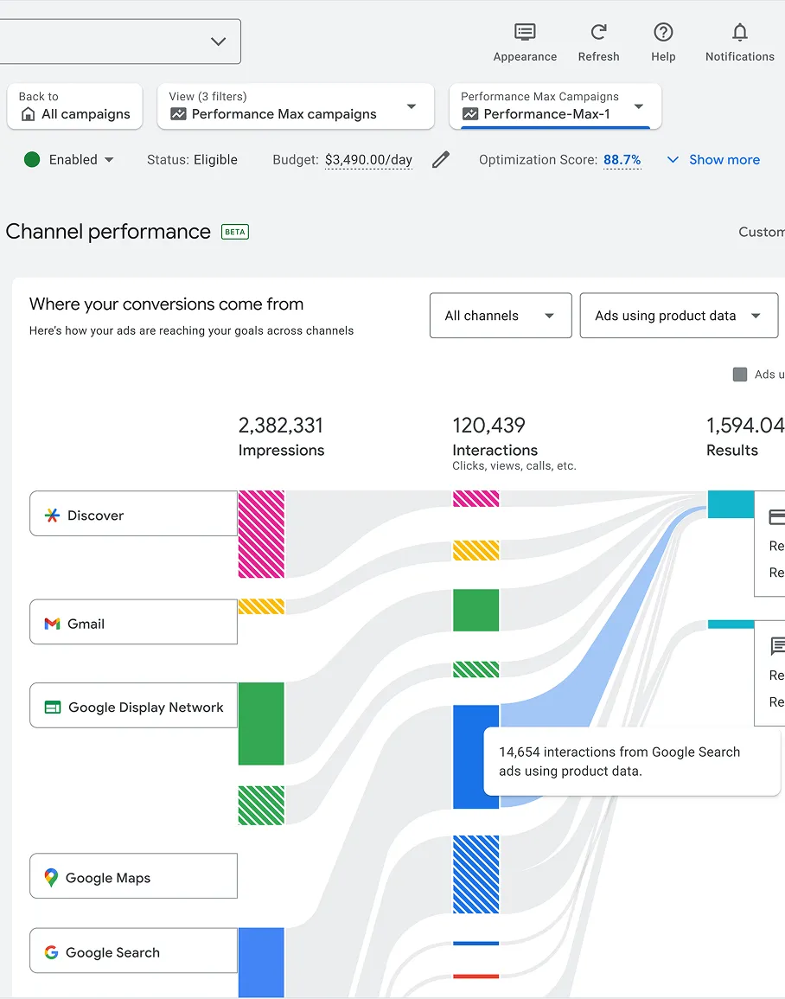Image resolution: width=785 pixels, height=999 pixels.
Task: Click the solid blue Google Search interactions bar
Action: (x=475, y=756)
